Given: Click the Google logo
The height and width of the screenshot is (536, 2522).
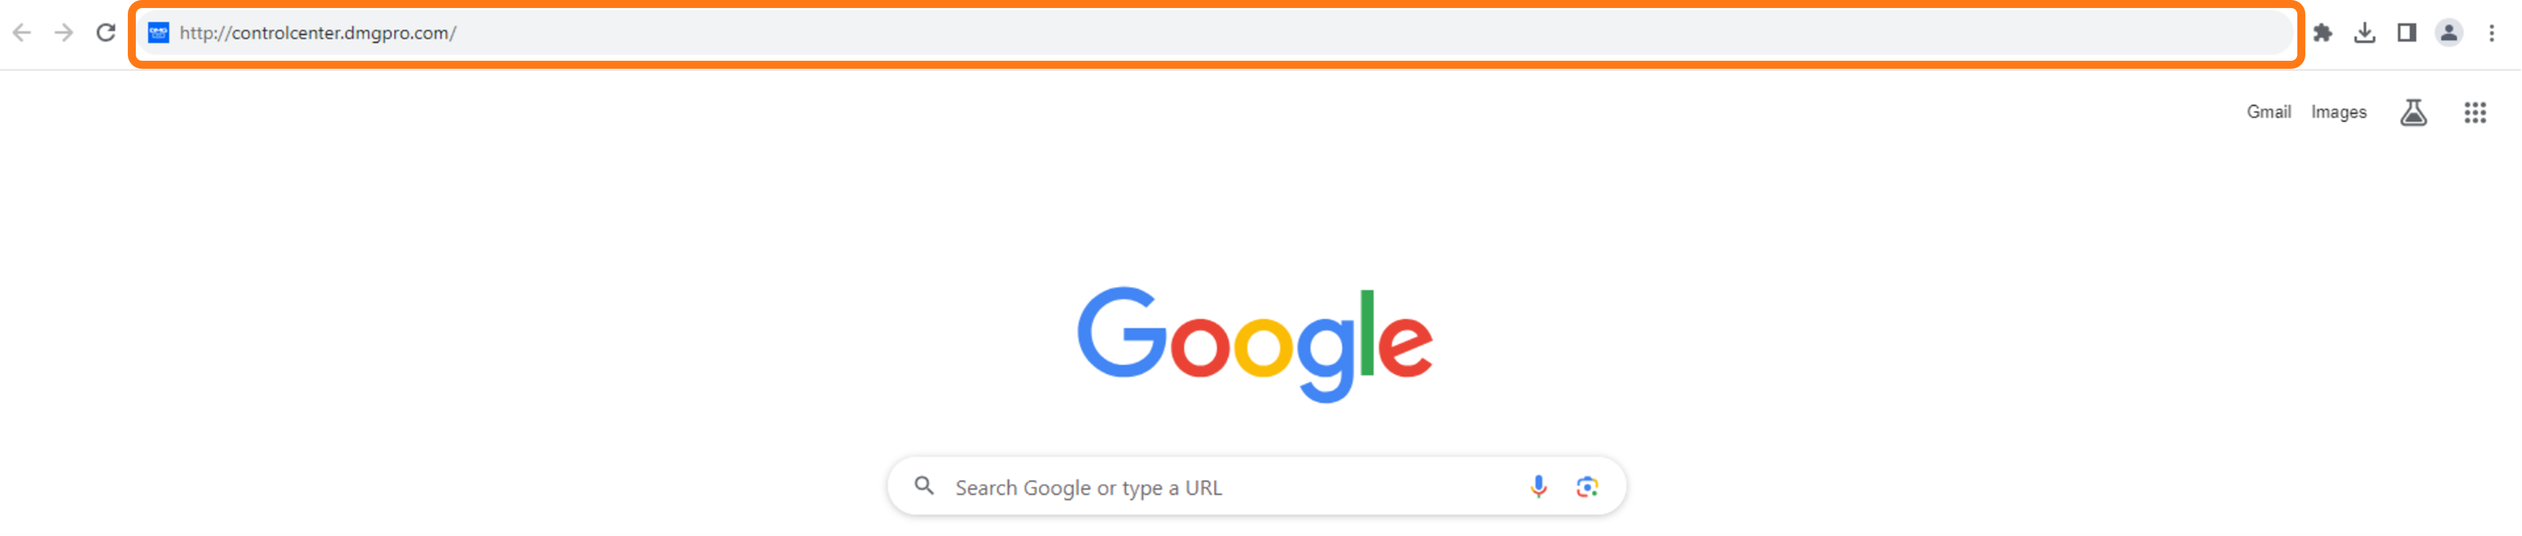Looking at the screenshot, I should pyautogui.click(x=1255, y=344).
